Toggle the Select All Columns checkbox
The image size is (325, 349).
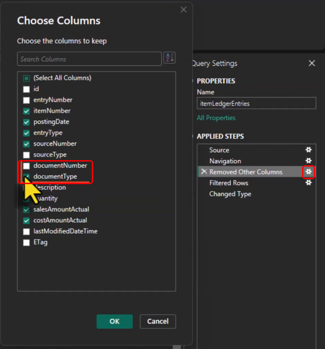point(26,78)
